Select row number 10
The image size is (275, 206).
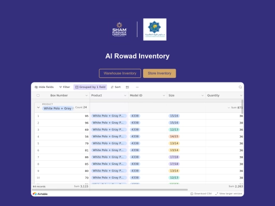[38, 178]
